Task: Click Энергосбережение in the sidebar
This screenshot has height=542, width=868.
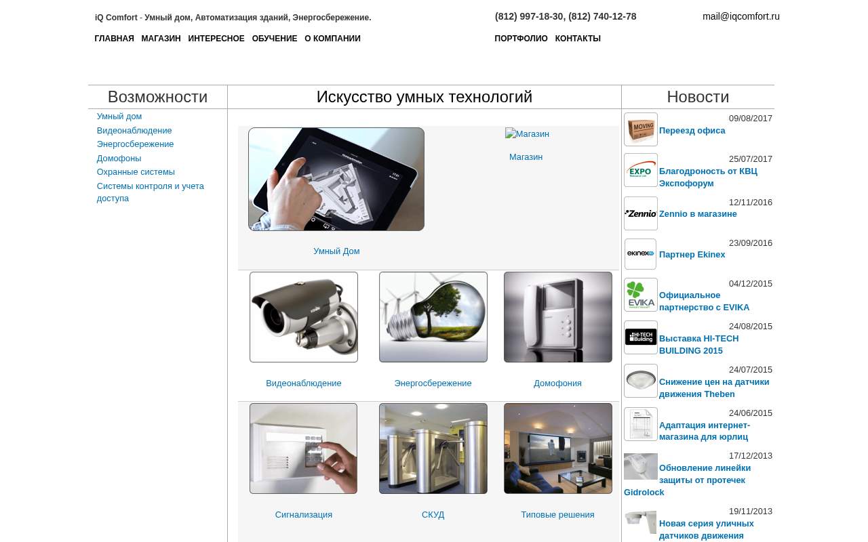Action: point(135,144)
